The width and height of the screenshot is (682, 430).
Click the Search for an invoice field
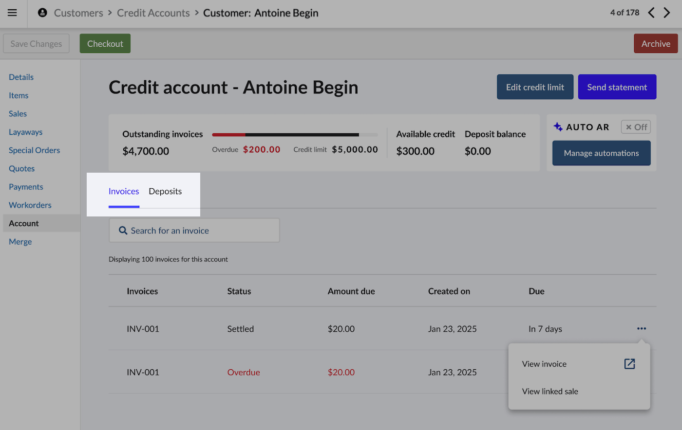194,230
